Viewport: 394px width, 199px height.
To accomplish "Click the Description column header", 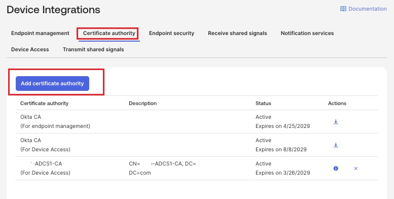I will click(142, 103).
